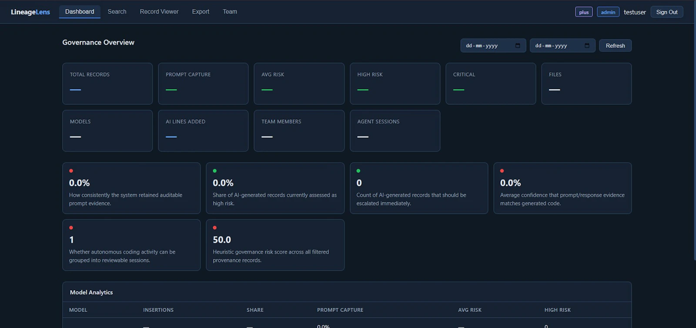Focus the start date input field
Screen dimensions: 696x328
click(493, 46)
